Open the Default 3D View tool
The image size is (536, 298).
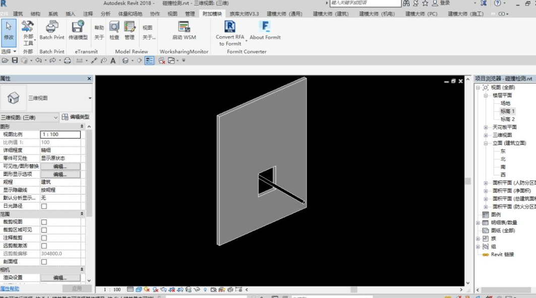125,60
